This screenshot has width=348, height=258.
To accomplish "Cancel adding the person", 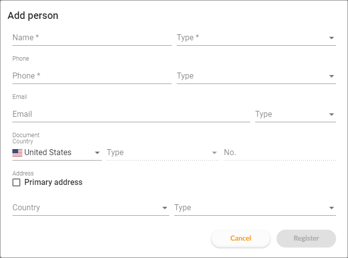I will (x=241, y=239).
